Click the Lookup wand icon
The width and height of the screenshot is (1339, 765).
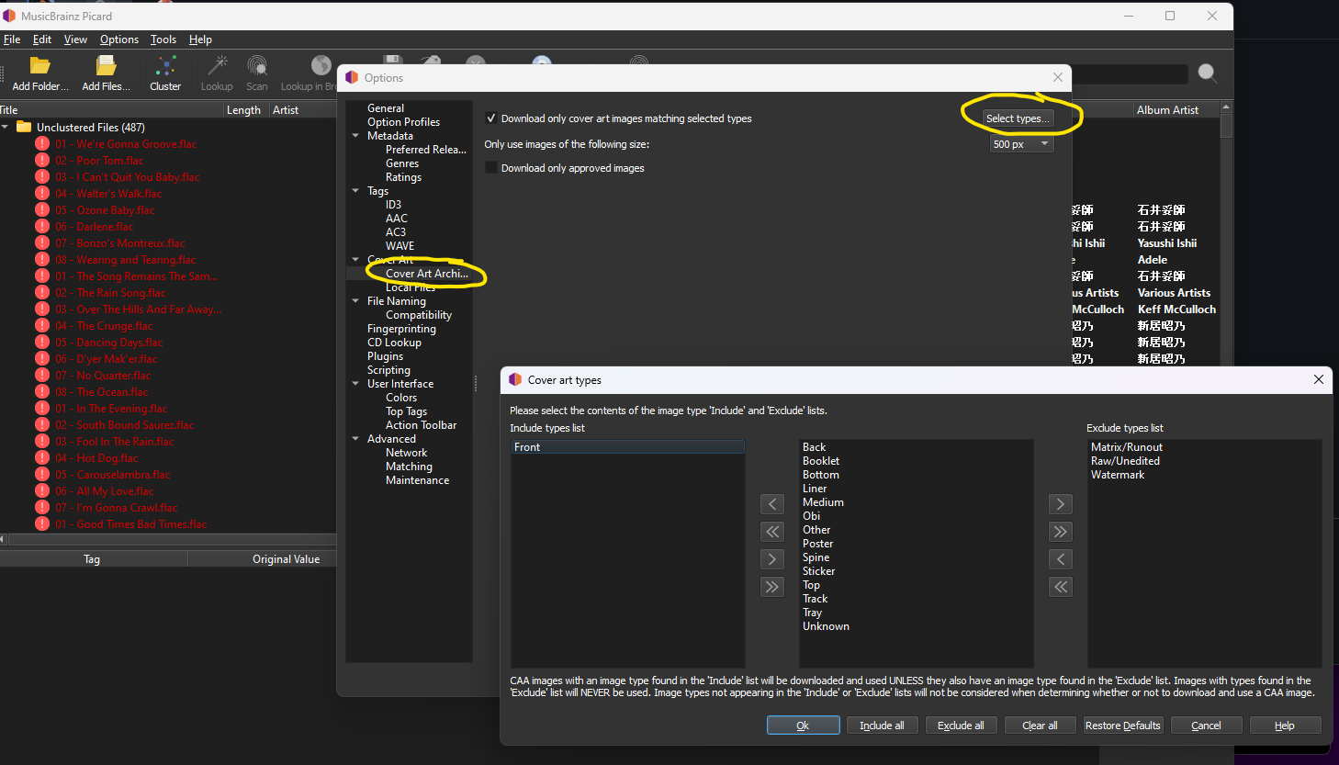click(x=217, y=66)
